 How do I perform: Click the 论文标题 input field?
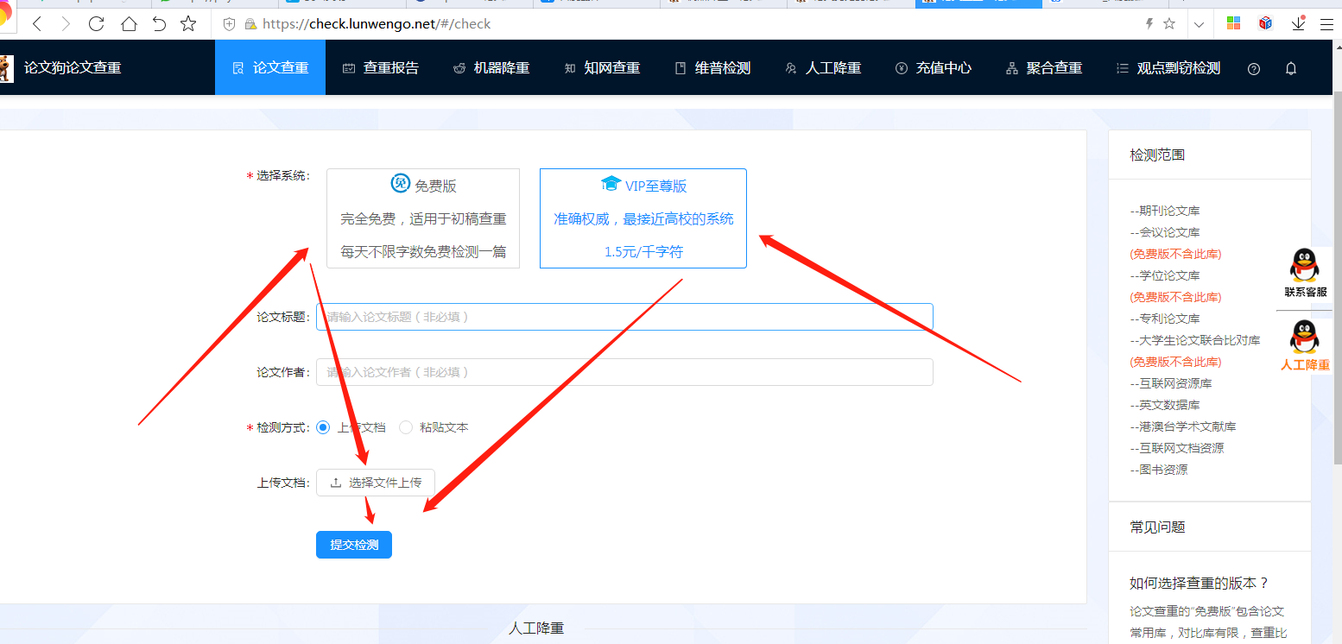click(x=624, y=317)
